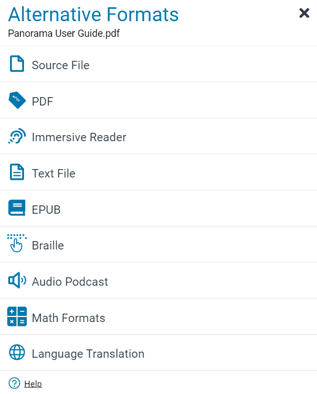317x394 pixels.
Task: Click the Text File page icon
Action: click(17, 172)
